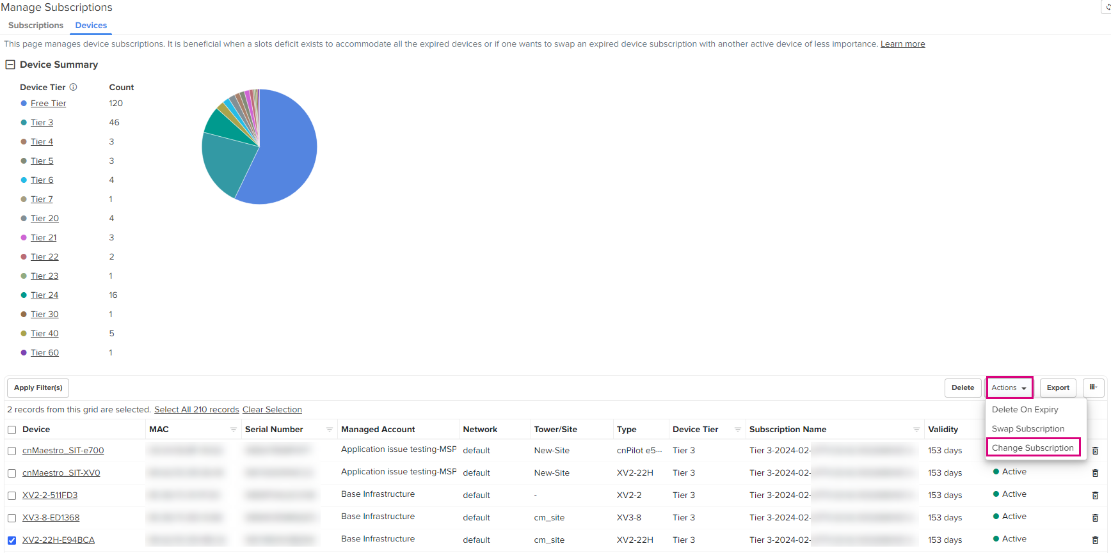
Task: Open Serial Number column filter icon
Action: coord(330,430)
